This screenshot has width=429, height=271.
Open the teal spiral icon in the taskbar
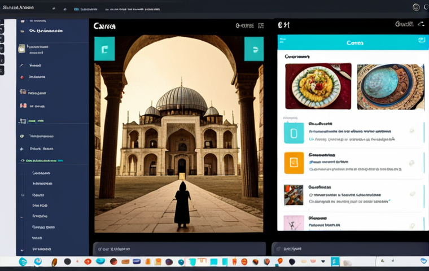click(23, 262)
